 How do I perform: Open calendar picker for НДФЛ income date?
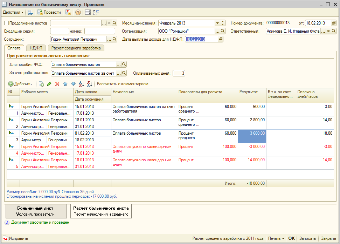tap(221, 39)
